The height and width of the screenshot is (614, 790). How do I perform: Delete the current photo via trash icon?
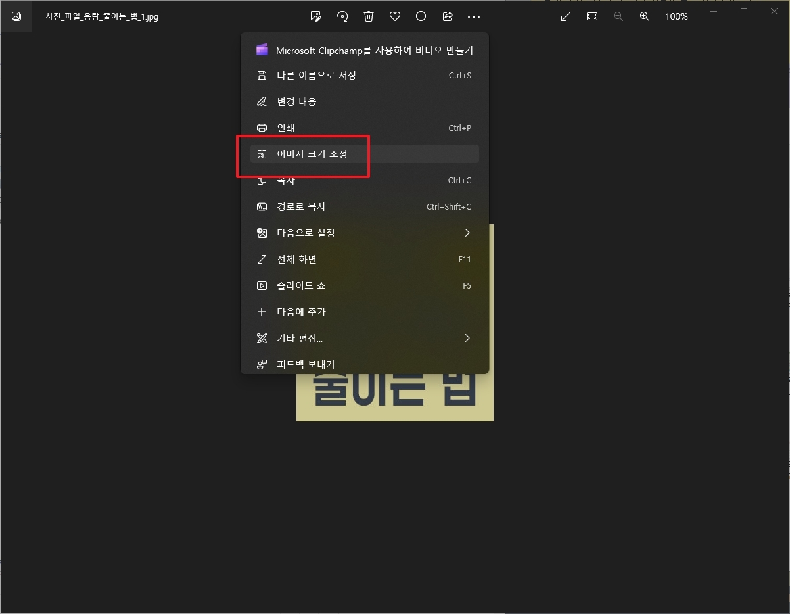369,16
